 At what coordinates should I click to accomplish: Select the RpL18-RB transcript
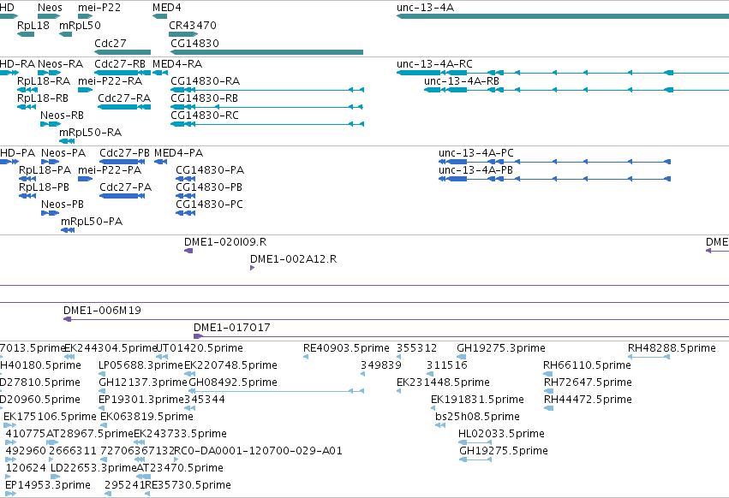tap(27, 107)
